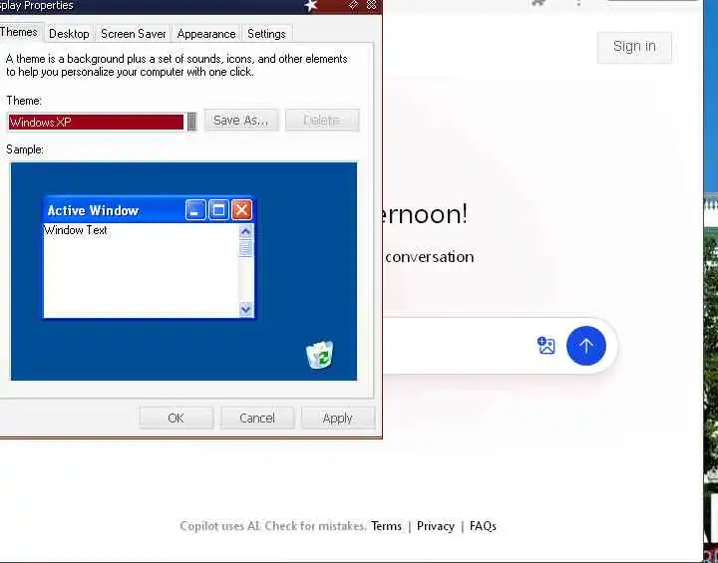Open the browser three-dot menu
The image size is (718, 563).
click(578, 3)
